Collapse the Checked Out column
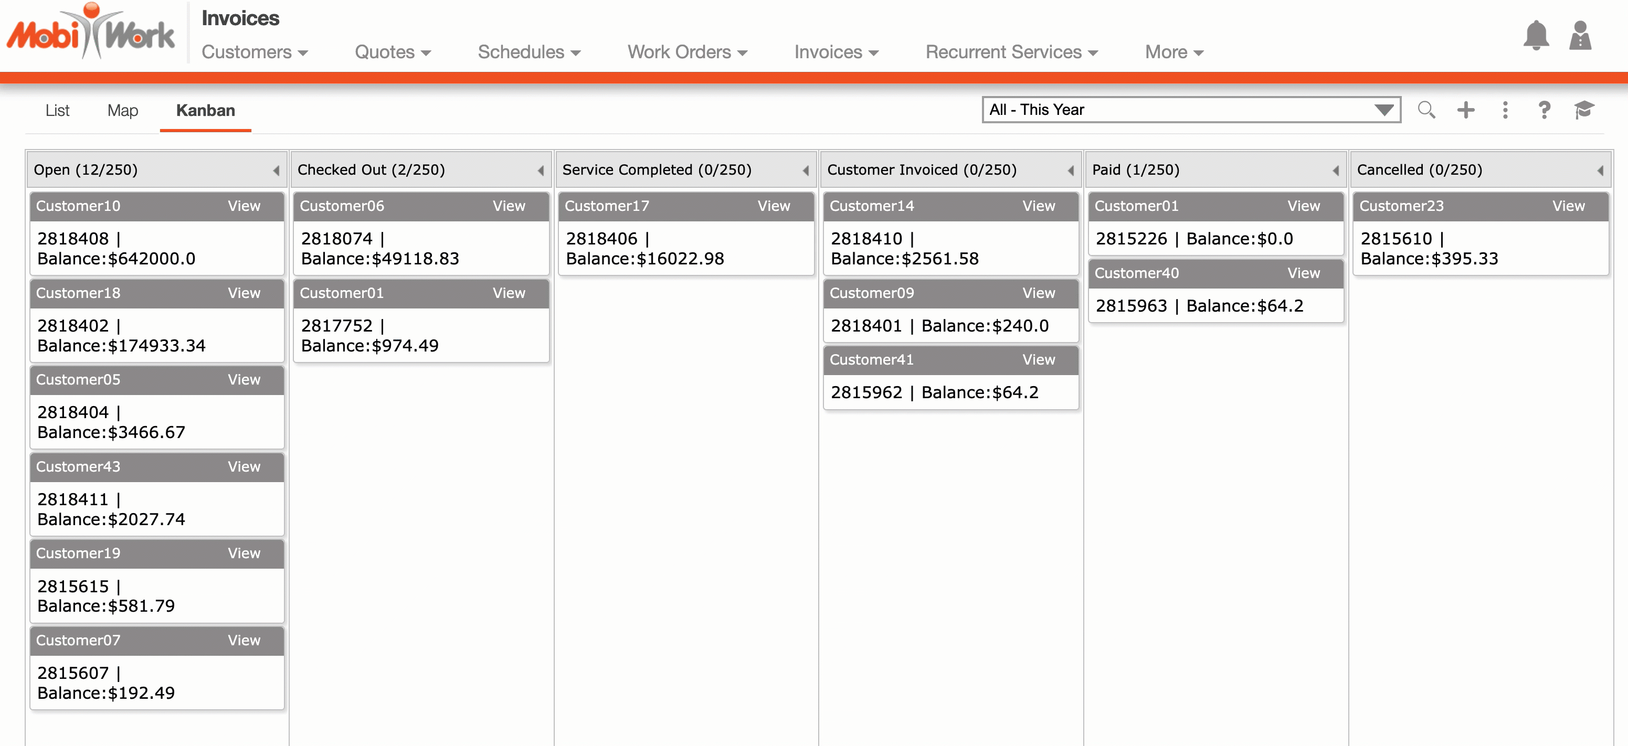Screen dimensions: 1628x746 point(541,170)
